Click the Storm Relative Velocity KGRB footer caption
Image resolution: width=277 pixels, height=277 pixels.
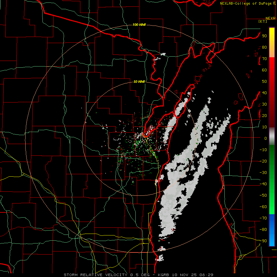[138, 275]
